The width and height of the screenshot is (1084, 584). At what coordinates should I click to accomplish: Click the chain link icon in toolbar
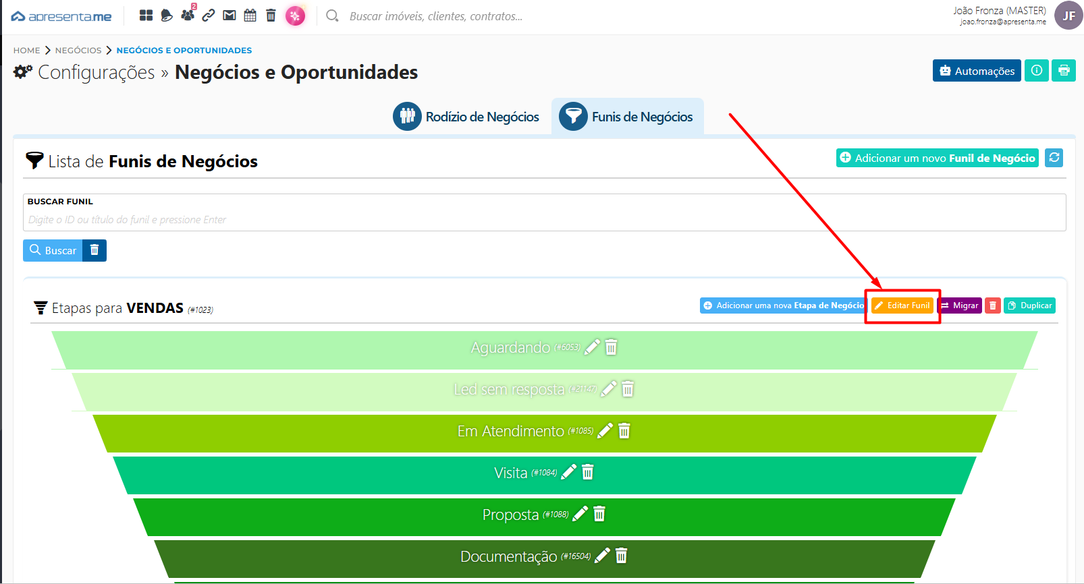[209, 16]
